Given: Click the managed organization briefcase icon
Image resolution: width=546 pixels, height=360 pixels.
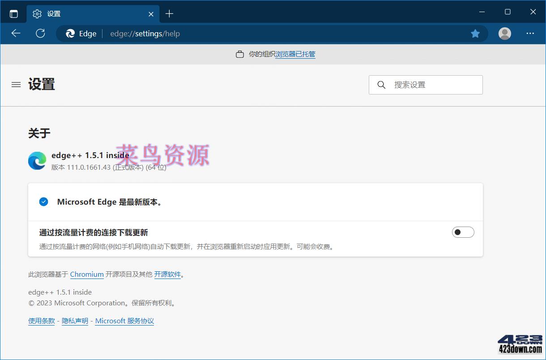Looking at the screenshot, I should [x=240, y=54].
